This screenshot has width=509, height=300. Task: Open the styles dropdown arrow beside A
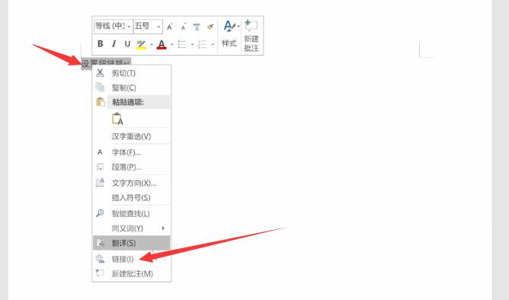pyautogui.click(x=238, y=26)
